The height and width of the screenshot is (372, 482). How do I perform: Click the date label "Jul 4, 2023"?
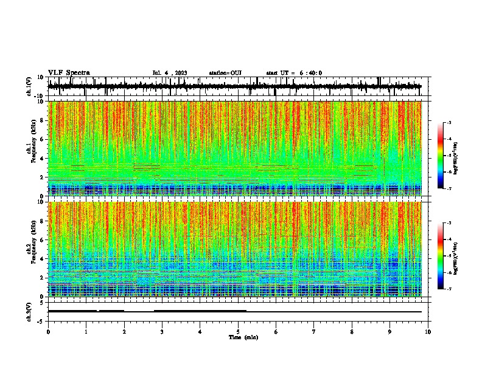(x=170, y=73)
